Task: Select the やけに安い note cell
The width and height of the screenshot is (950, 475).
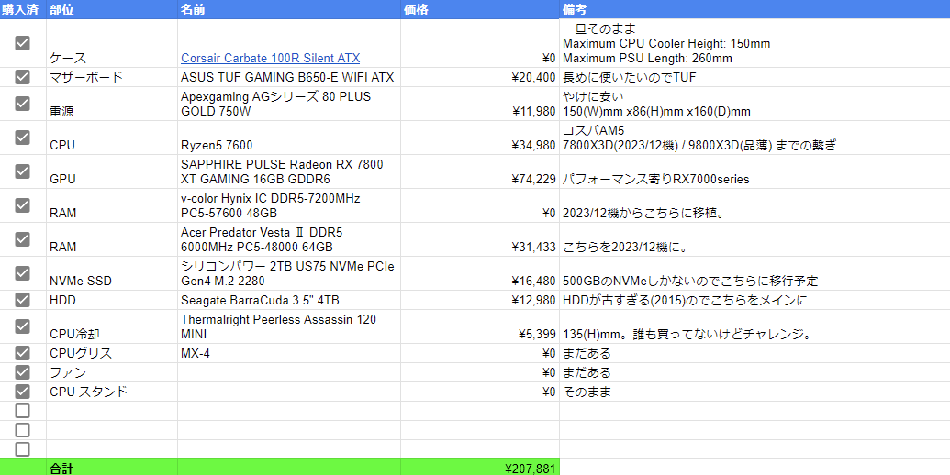Action: pyautogui.click(x=754, y=104)
